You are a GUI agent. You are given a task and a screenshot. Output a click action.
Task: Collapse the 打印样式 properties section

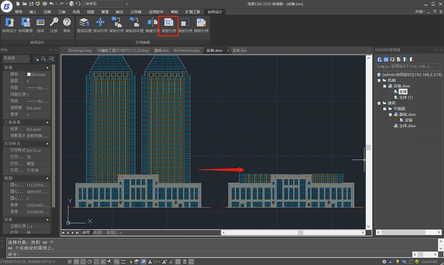47,143
